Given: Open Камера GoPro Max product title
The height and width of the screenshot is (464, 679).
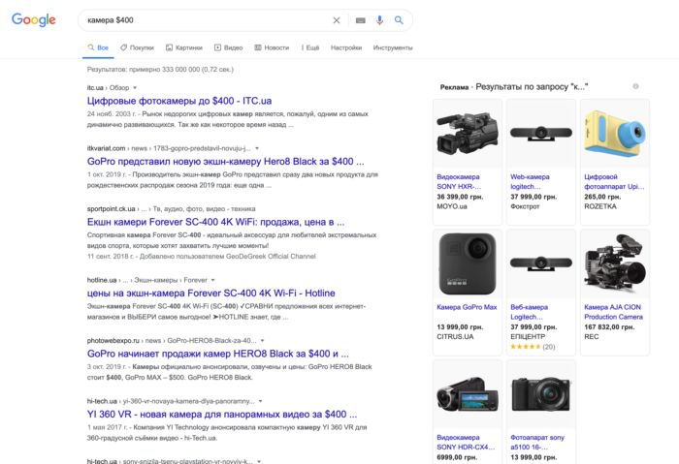Looking at the screenshot, I should [x=467, y=307].
